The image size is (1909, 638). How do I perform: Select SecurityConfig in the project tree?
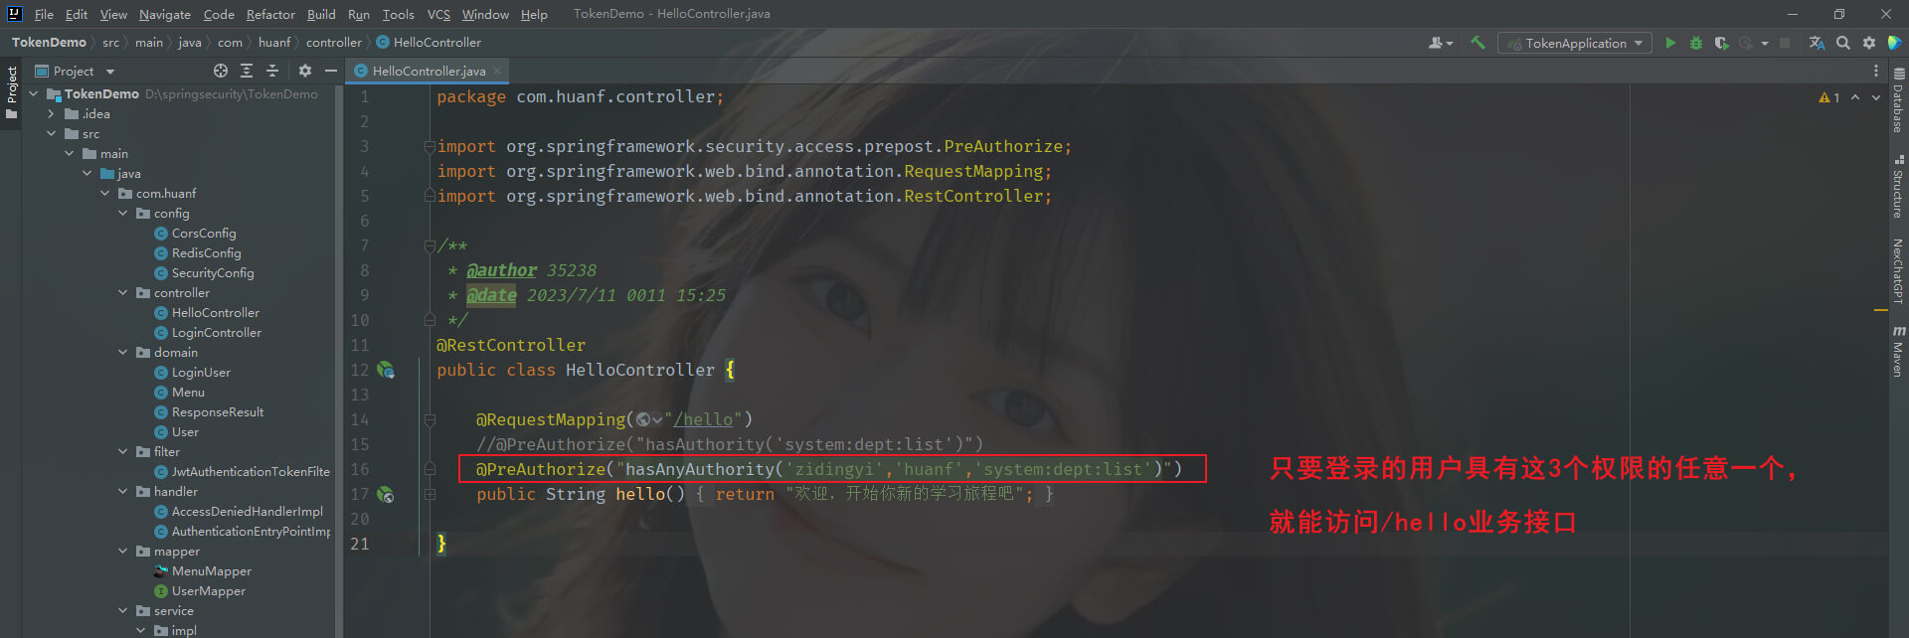coord(213,273)
